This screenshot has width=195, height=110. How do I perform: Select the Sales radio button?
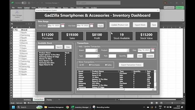106,65
